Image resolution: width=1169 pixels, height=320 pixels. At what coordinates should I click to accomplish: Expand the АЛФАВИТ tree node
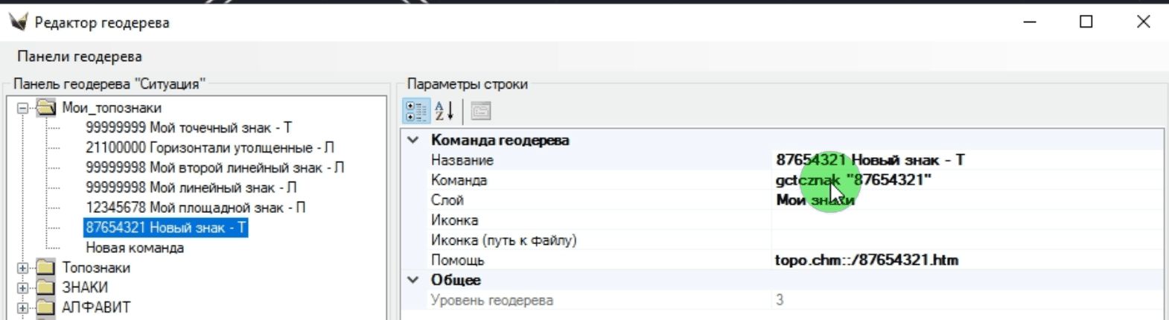click(22, 308)
